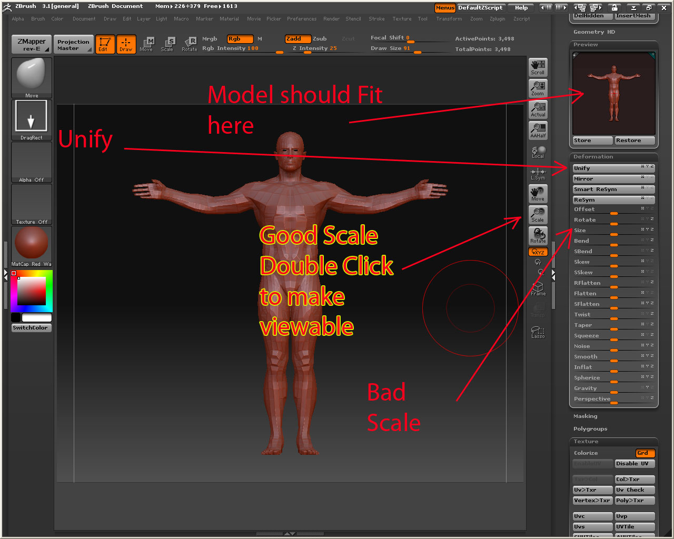This screenshot has height=539, width=674.
Task: Expand the Masking section
Action: [585, 416]
